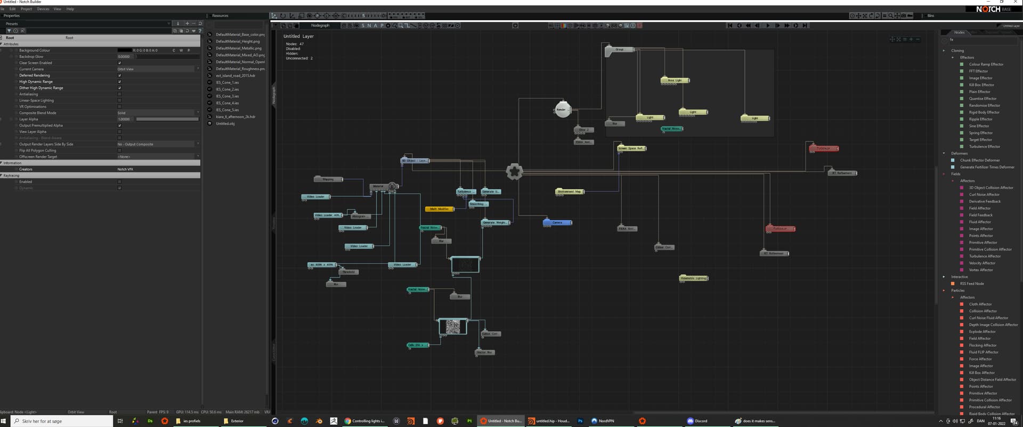1023x427 pixels.
Task: Enable VR Optimisations checkbox
Action: pyautogui.click(x=119, y=107)
